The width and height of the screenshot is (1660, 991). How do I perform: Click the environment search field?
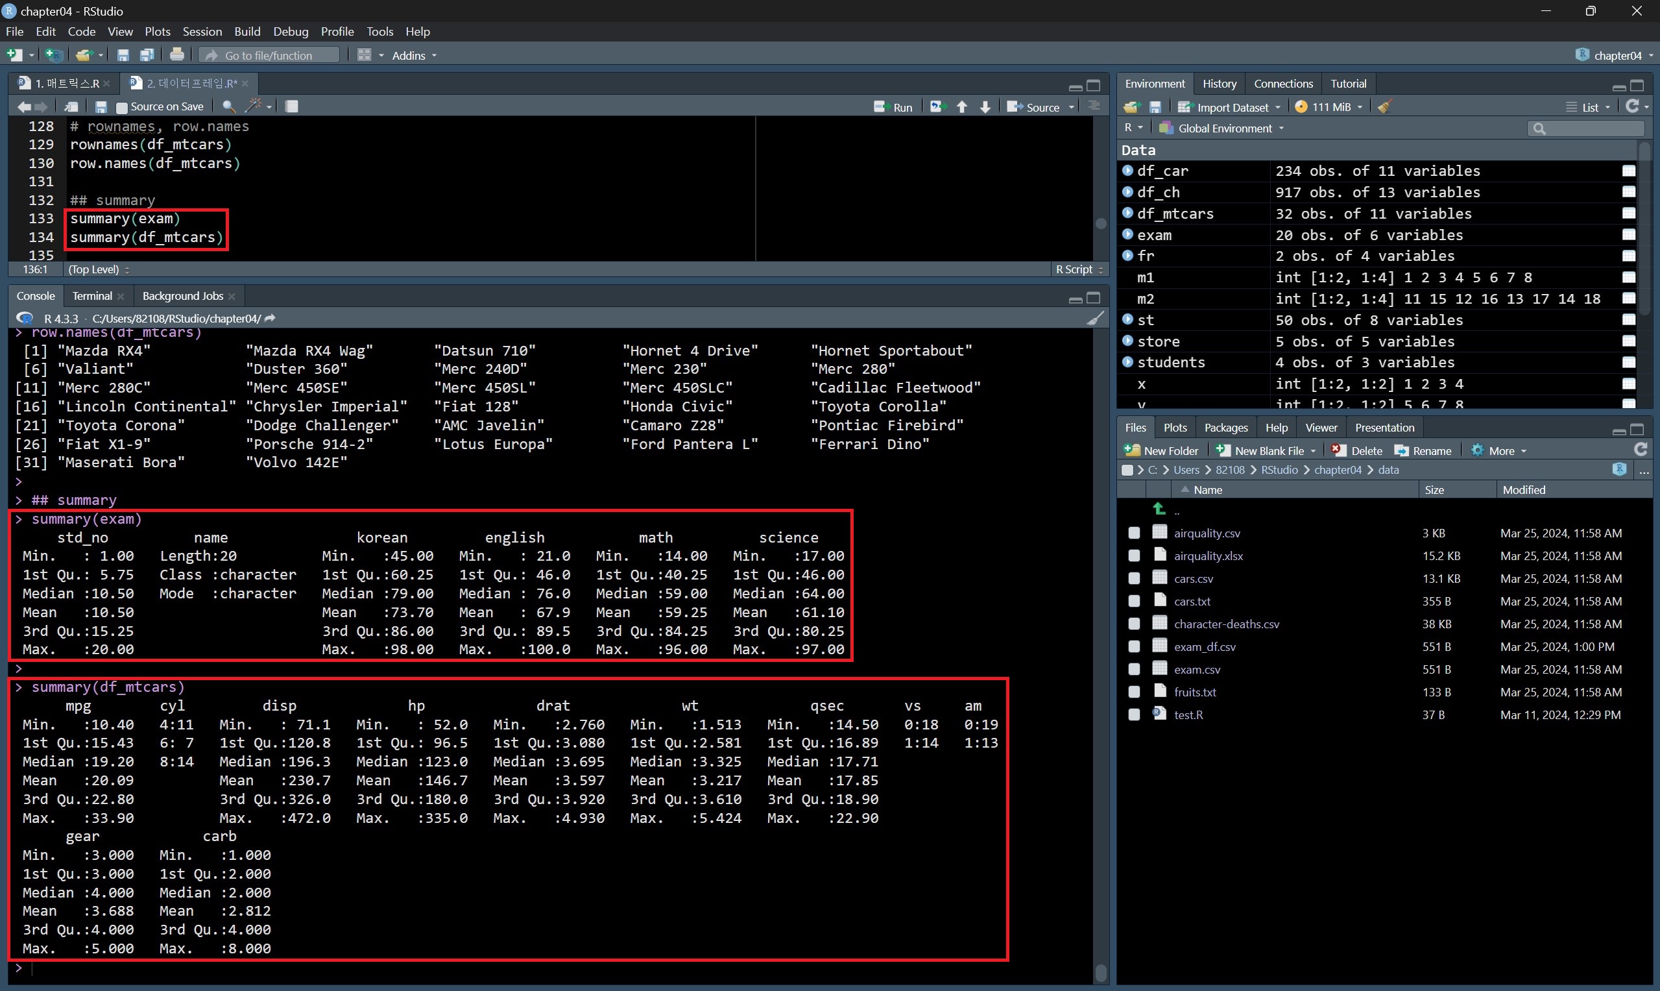(x=1587, y=128)
